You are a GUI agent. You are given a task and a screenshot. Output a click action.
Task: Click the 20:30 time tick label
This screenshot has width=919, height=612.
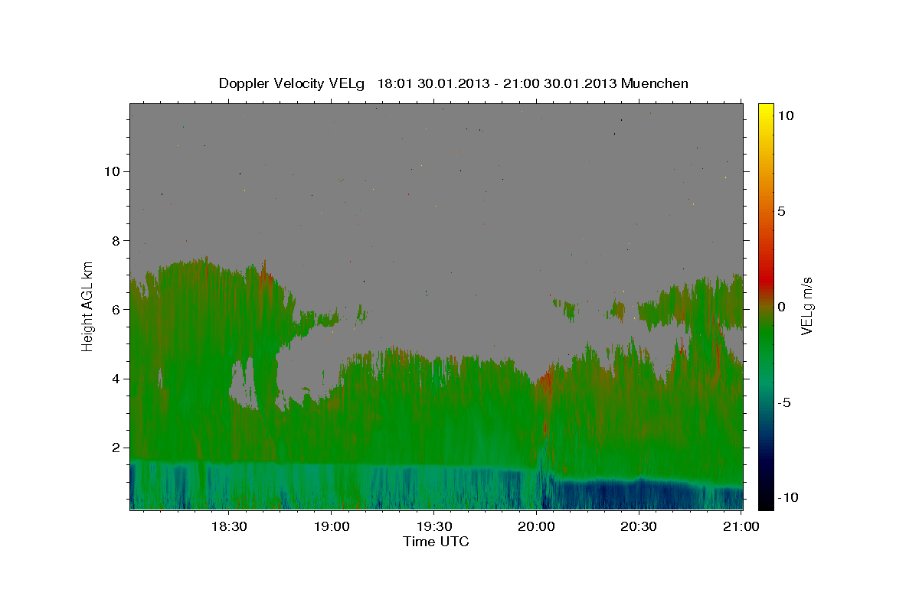pos(639,526)
